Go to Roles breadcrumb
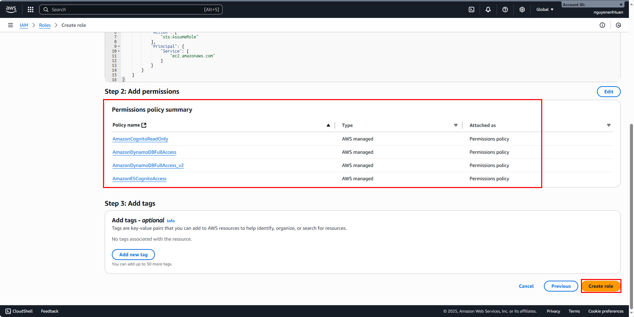This screenshot has height=317, width=634. tap(45, 25)
